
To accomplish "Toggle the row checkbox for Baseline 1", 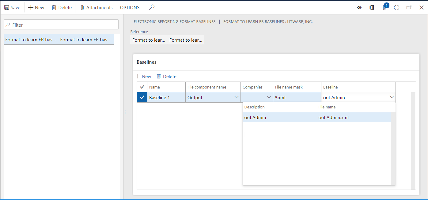I will click(142, 97).
